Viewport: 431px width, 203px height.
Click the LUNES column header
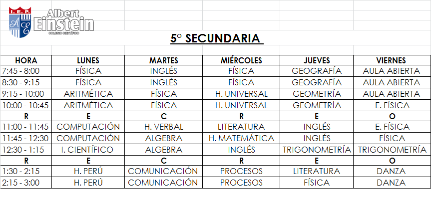88,60
